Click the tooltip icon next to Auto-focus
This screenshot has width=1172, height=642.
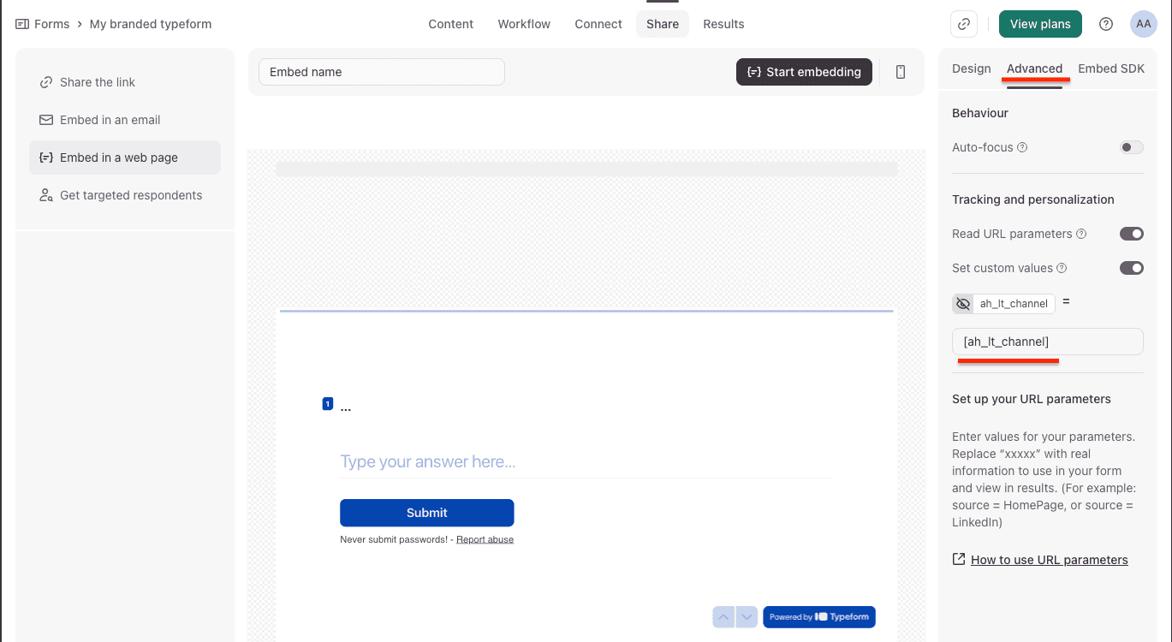pyautogui.click(x=1022, y=146)
